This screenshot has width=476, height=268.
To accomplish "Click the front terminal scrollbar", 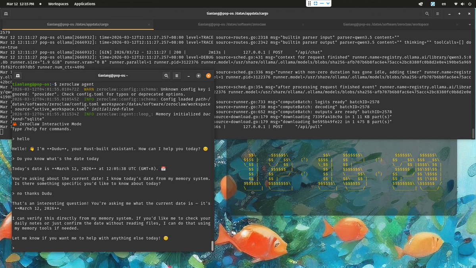I will click(212, 245).
